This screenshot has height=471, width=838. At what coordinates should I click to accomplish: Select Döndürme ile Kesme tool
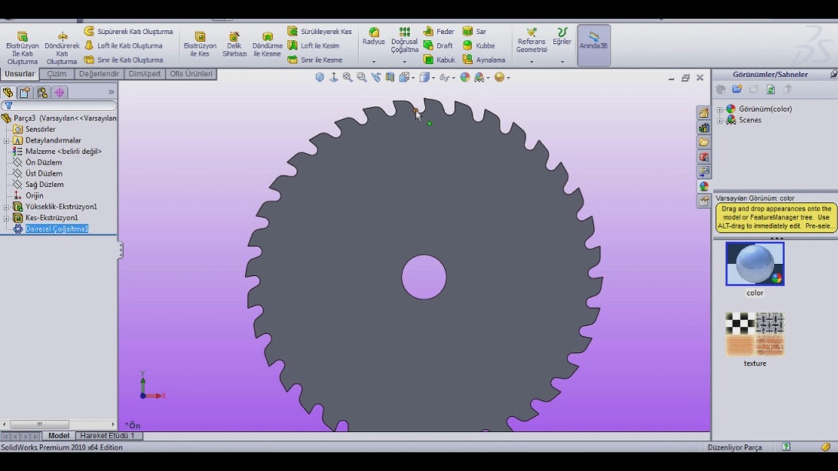click(267, 44)
